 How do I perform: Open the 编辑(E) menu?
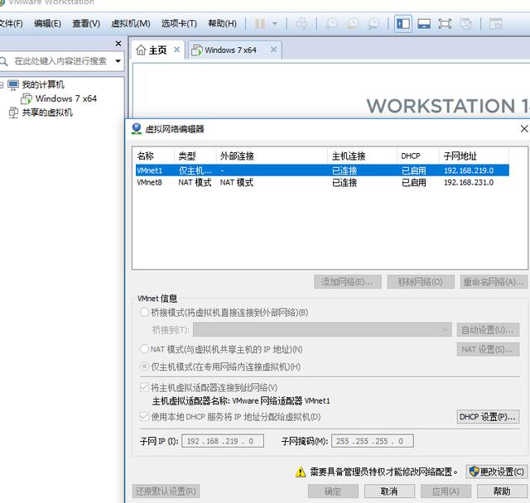(x=47, y=24)
